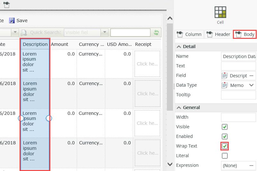Click the properties icon in the top toolbar
The width and height of the screenshot is (257, 171).
(6, 4)
